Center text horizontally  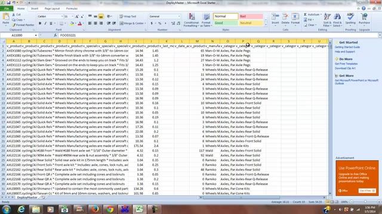[x=95, y=23]
